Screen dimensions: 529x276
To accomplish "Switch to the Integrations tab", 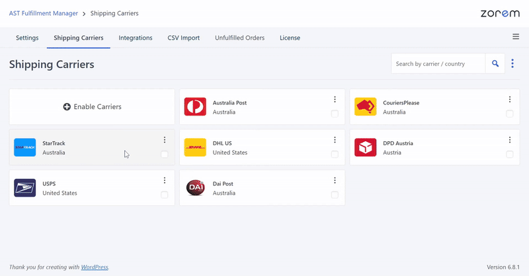I will pos(136,38).
